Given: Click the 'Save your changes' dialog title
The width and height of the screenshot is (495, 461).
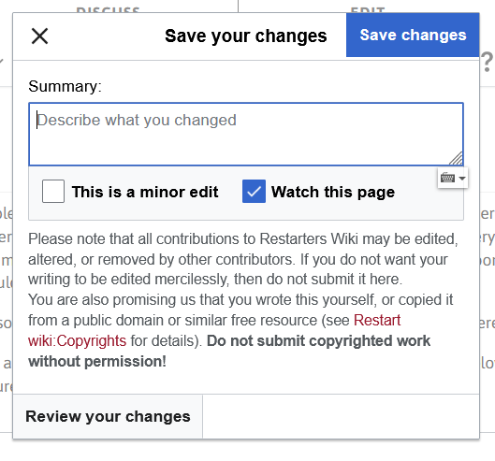Looking at the screenshot, I should click(x=245, y=36).
